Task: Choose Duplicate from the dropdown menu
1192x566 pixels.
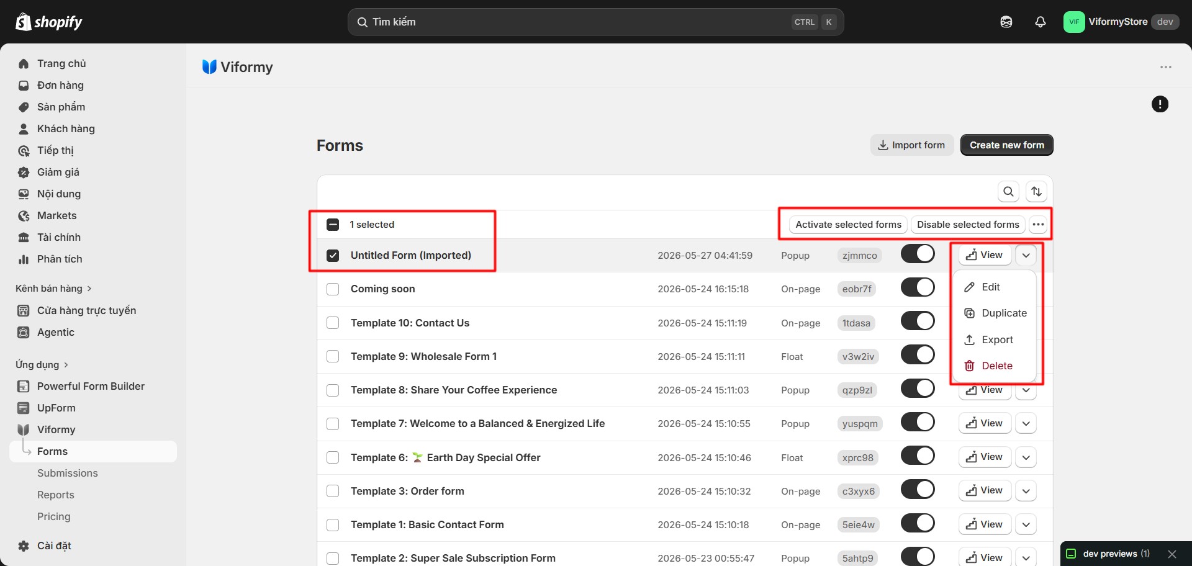Action: 995,313
